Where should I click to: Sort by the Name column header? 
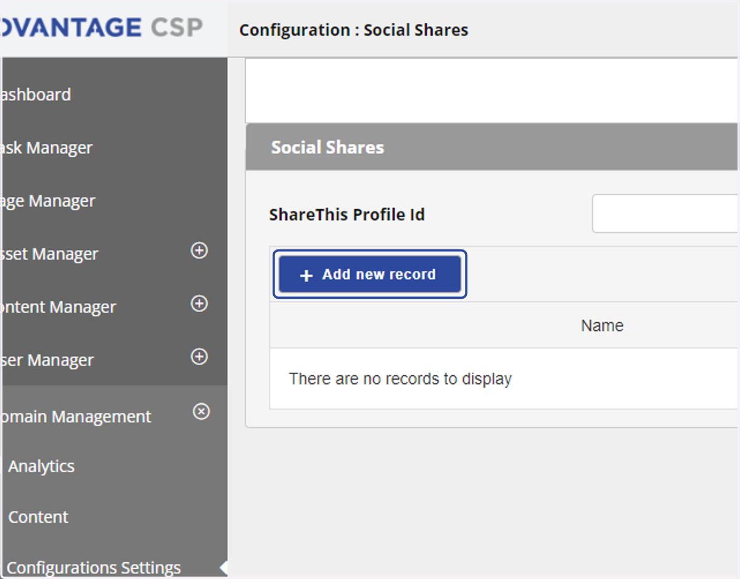pyautogui.click(x=602, y=325)
